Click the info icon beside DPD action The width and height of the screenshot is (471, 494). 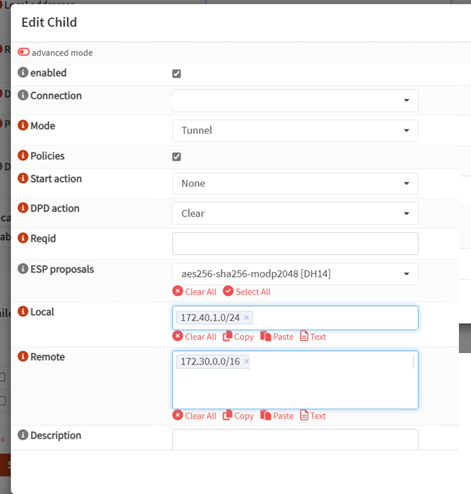(23, 209)
